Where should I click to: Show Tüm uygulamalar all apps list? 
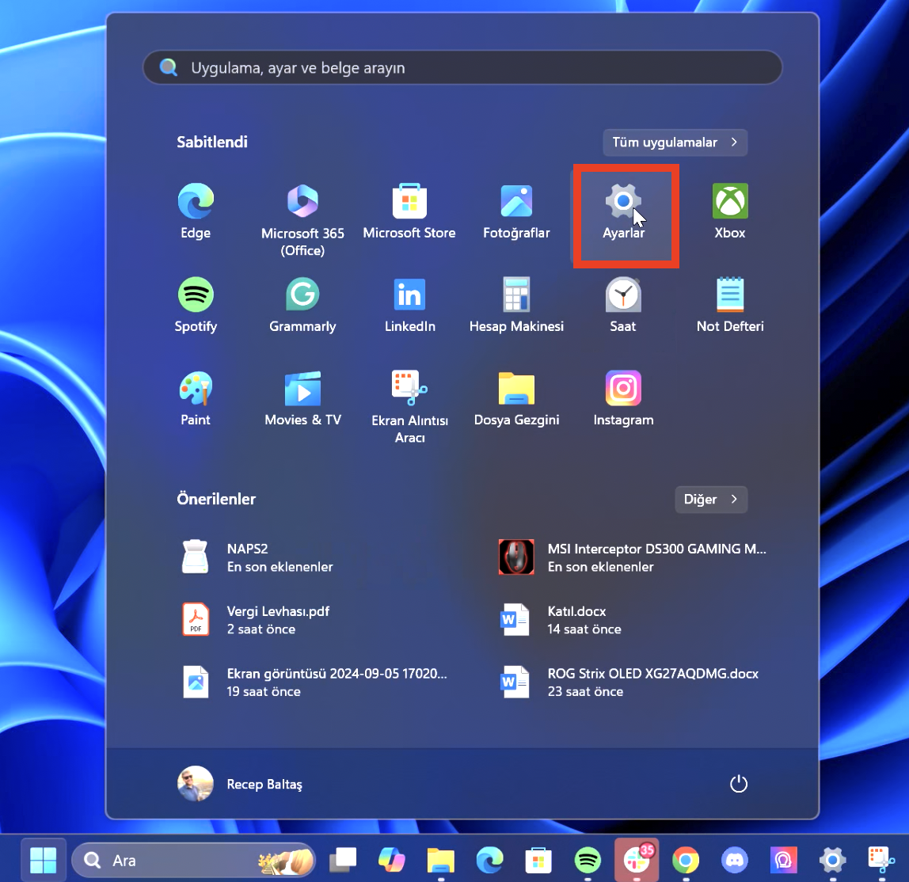click(675, 143)
